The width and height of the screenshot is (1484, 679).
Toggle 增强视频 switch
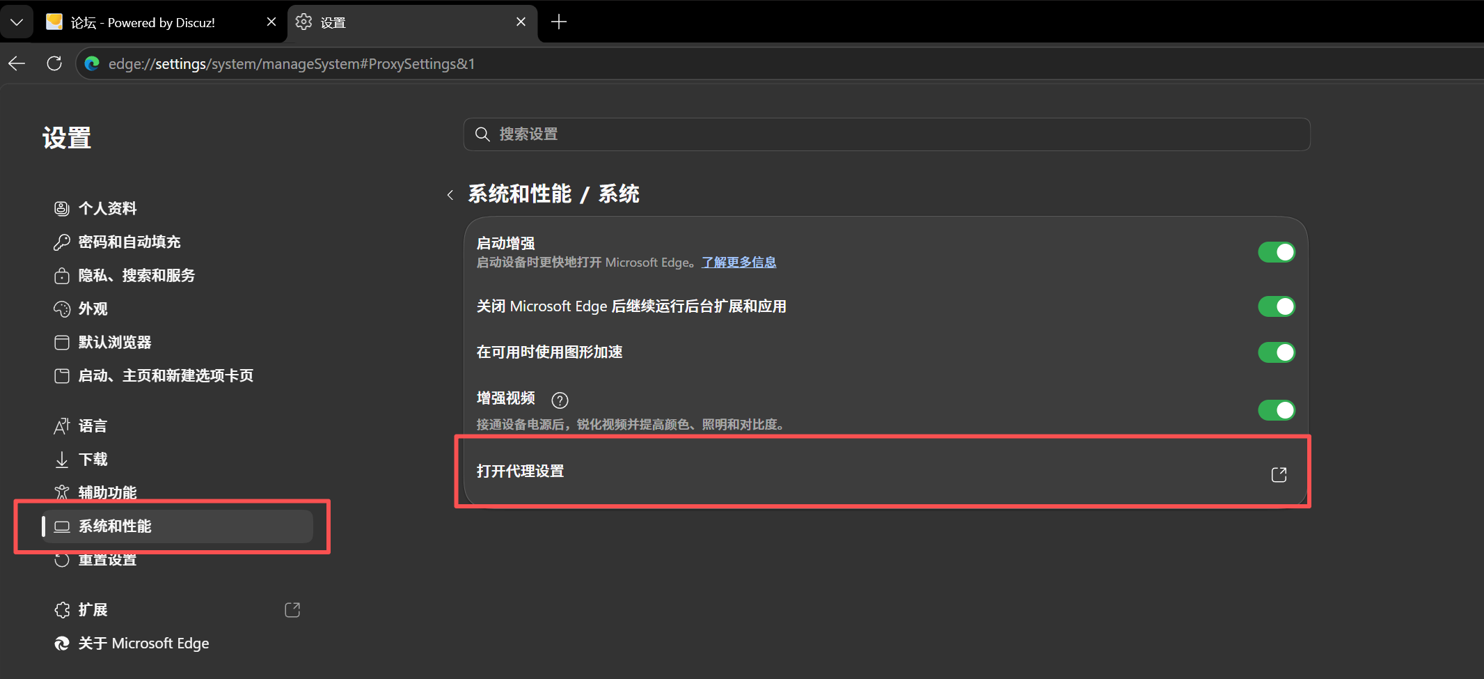1276,410
